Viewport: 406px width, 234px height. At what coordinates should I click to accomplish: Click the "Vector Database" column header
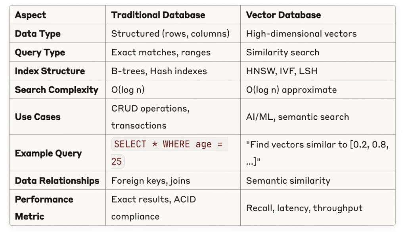pyautogui.click(x=283, y=15)
